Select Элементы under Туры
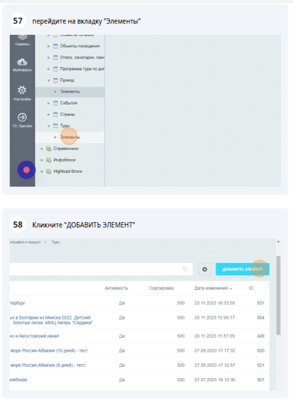The width and height of the screenshot is (293, 403). (70, 137)
